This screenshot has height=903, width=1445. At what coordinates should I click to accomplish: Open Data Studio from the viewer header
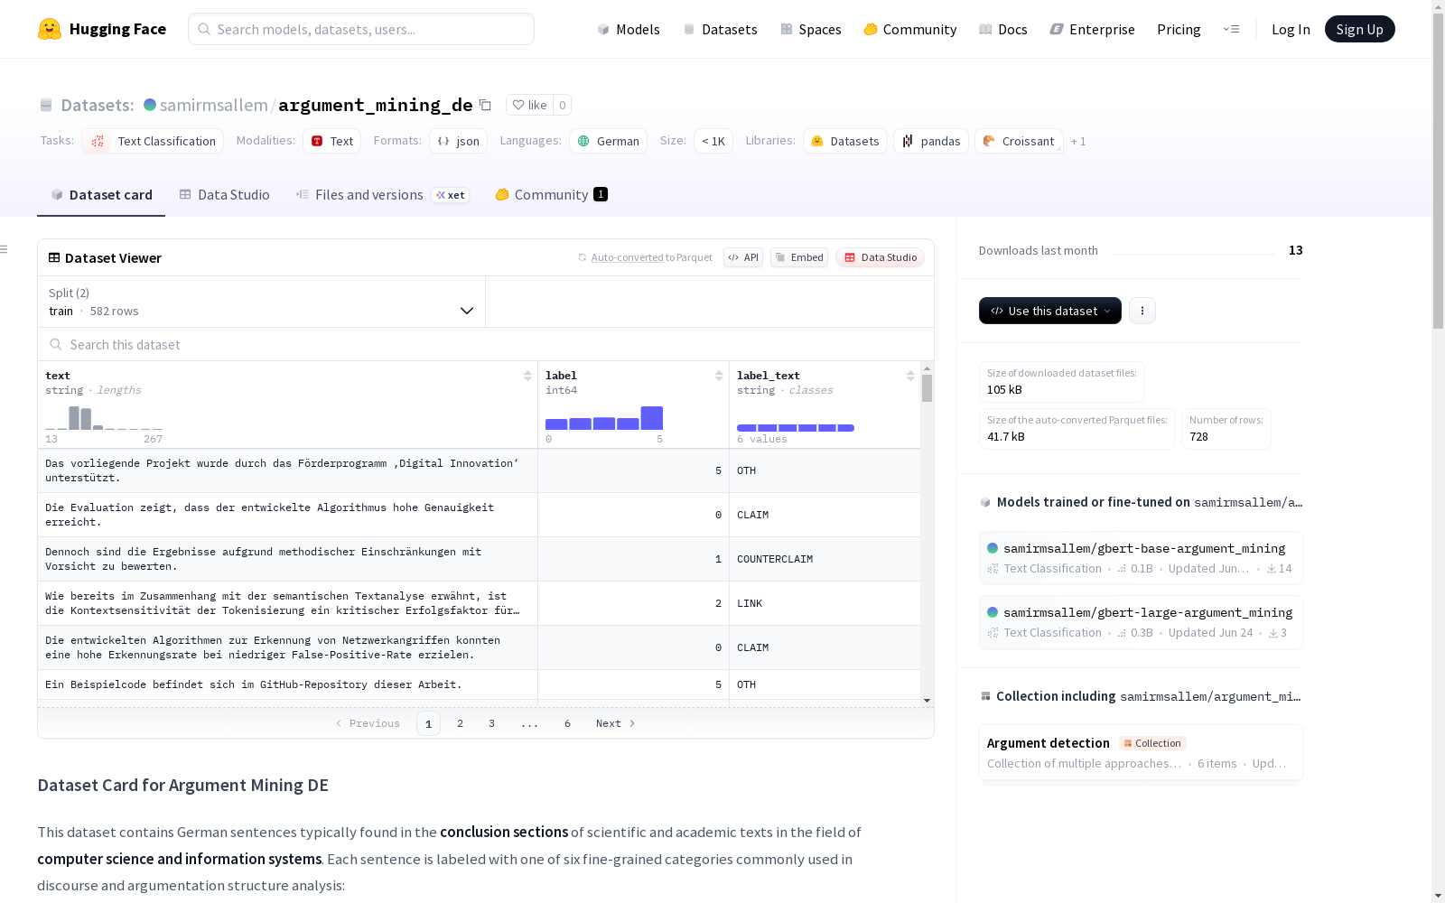coord(881,257)
